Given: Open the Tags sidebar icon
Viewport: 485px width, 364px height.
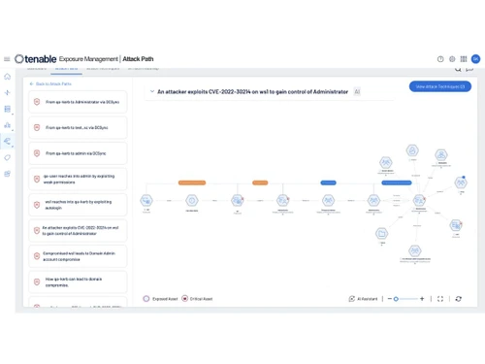Looking at the screenshot, I should pos(8,157).
